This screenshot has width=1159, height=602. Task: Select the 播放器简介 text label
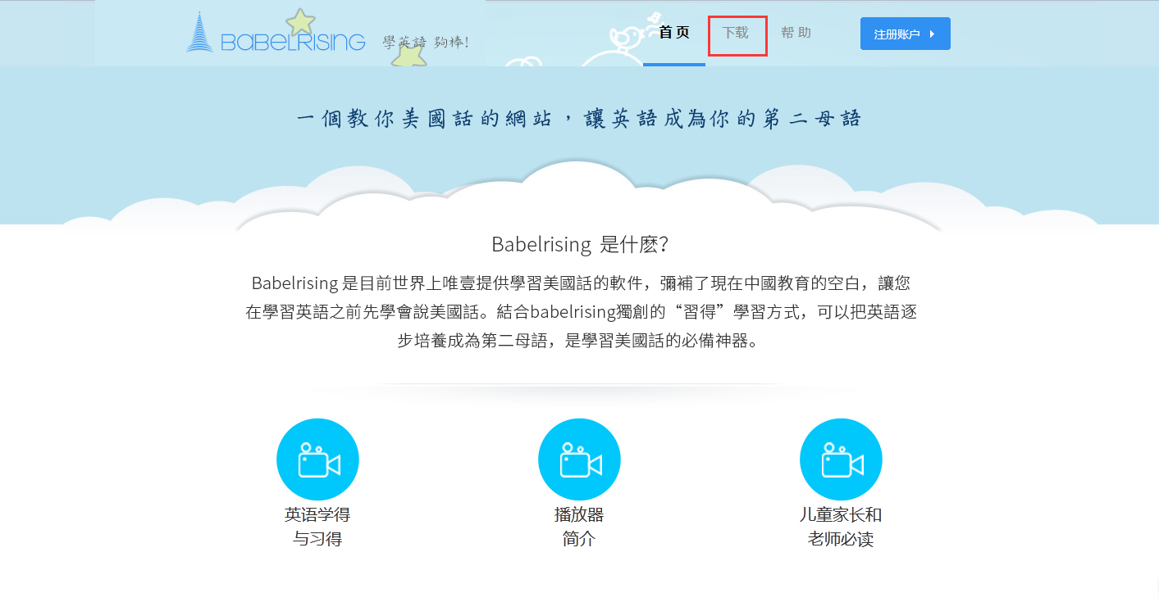[x=579, y=527]
